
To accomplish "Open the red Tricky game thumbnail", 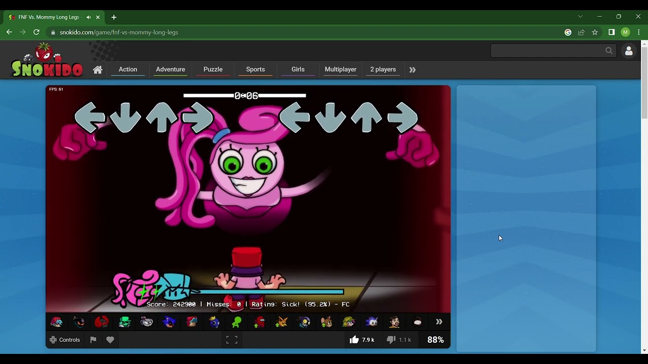I will coord(102,322).
